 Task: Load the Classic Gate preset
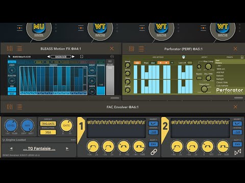(x=222, y=82)
